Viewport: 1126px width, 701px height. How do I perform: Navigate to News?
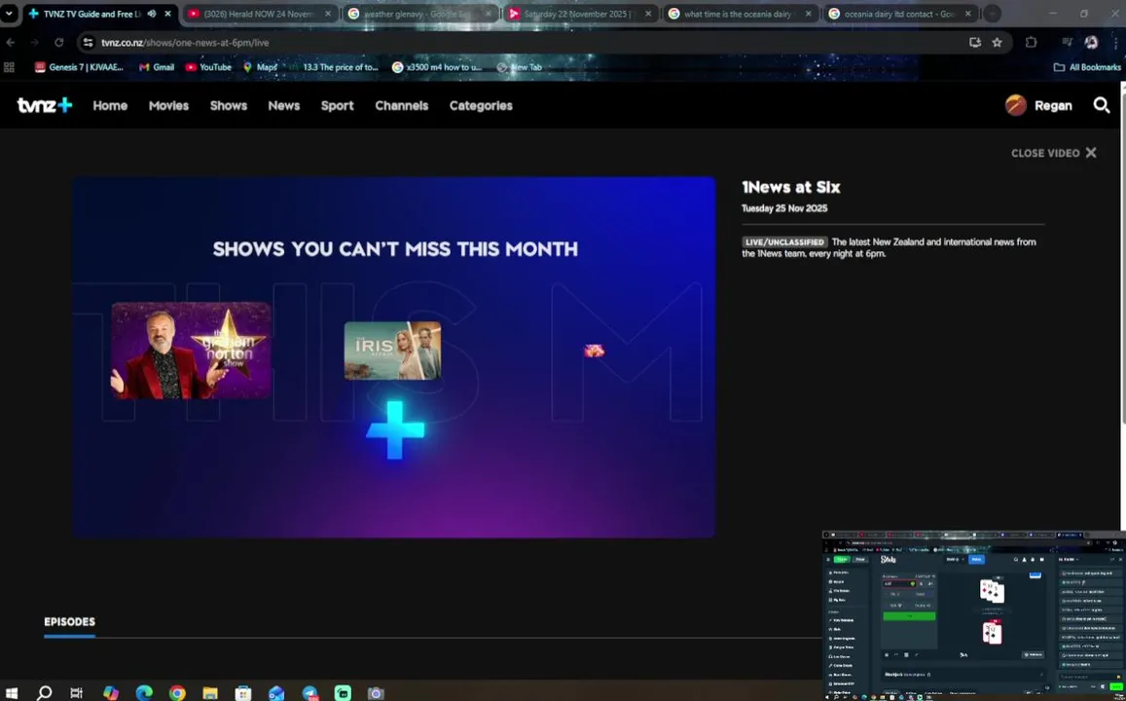283,105
